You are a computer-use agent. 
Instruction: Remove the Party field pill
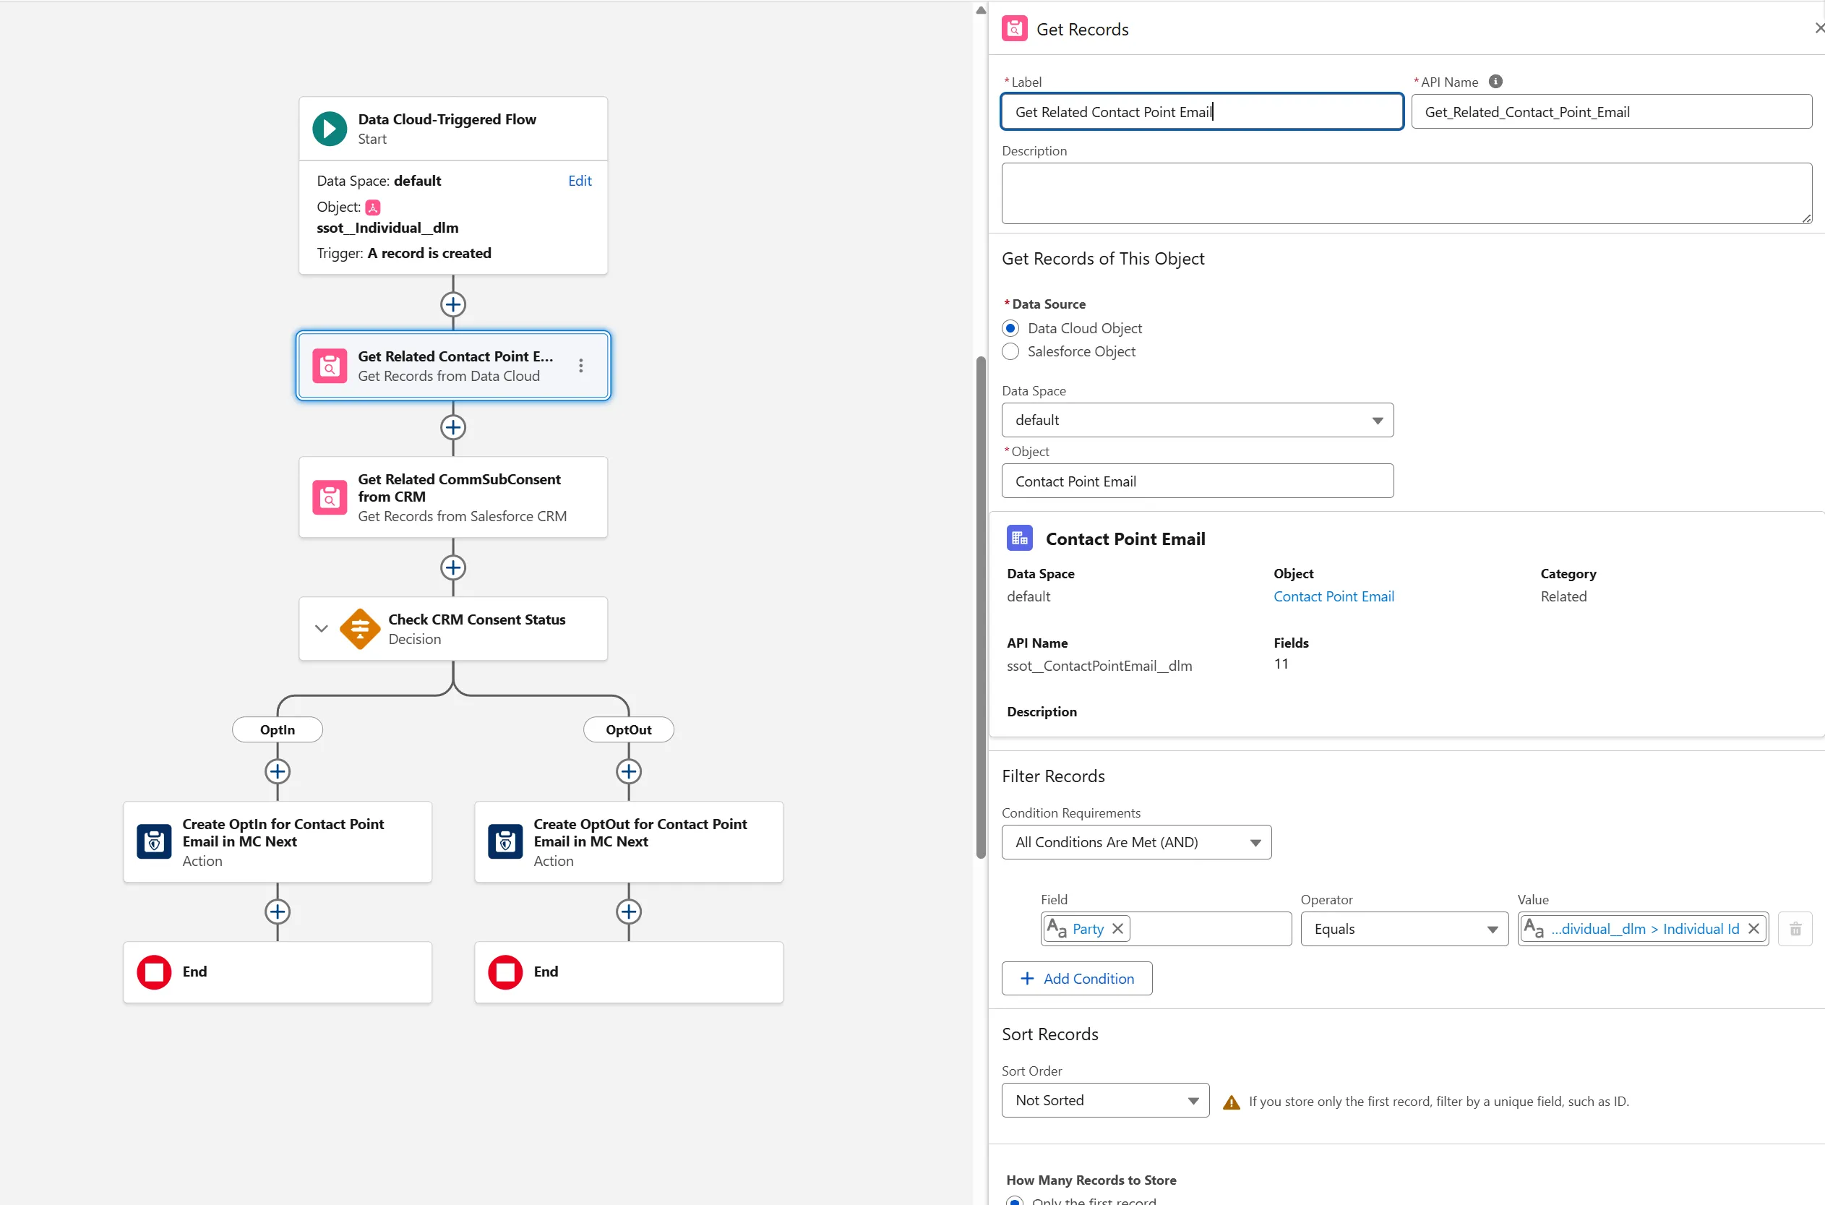tap(1118, 929)
